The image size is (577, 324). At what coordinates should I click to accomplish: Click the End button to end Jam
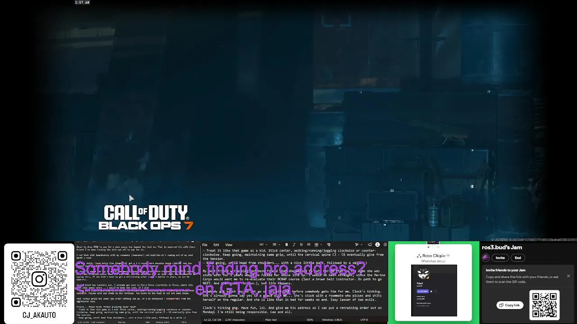[x=518, y=258]
